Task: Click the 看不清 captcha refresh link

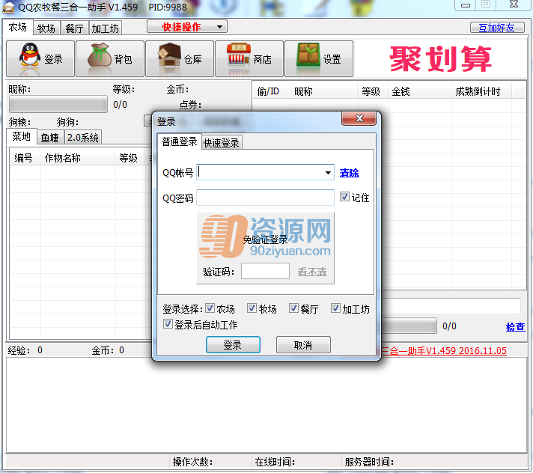Action: click(x=312, y=272)
